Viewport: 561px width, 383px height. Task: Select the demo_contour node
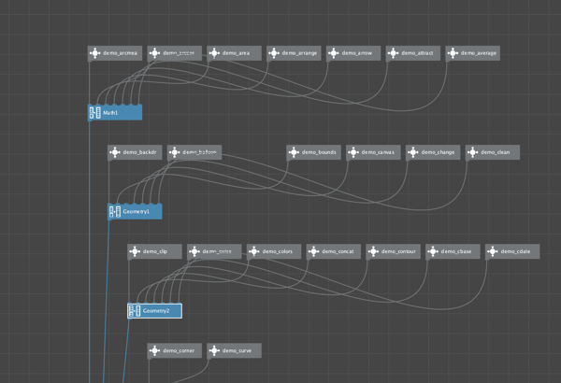394,252
